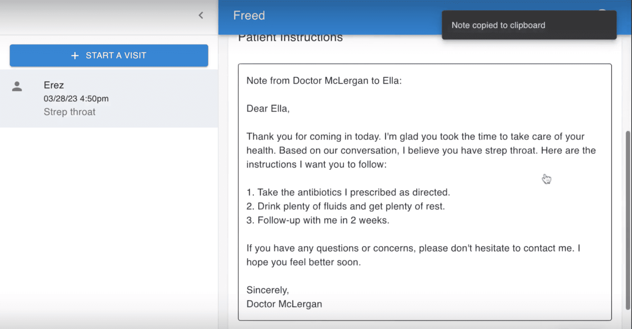
Task: Click instruction 2 about fluids and rest
Action: (345, 206)
